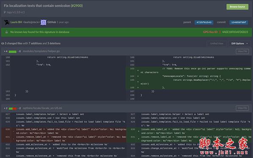253x158 pixels.
Task: Click line number 163 in right pane
Action: click(x=132, y=69)
